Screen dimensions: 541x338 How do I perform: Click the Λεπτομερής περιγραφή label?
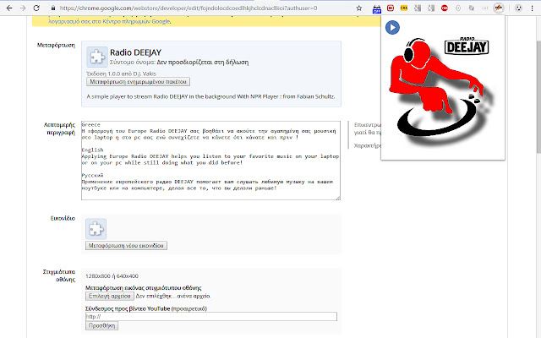[59, 128]
